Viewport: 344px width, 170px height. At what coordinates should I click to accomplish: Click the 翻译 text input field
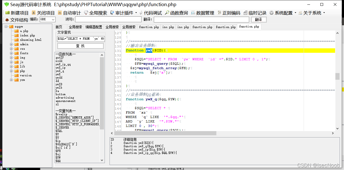click(201, 19)
